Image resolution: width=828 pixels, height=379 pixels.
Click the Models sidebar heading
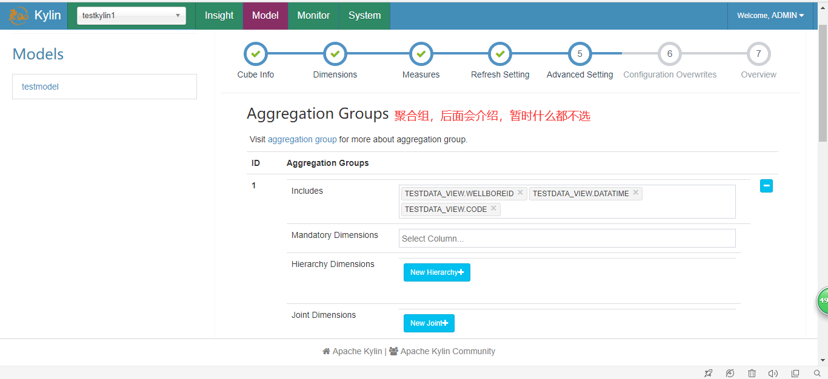(38, 54)
